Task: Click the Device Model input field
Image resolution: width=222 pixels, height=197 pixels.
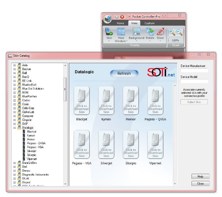Action: (x=194, y=81)
